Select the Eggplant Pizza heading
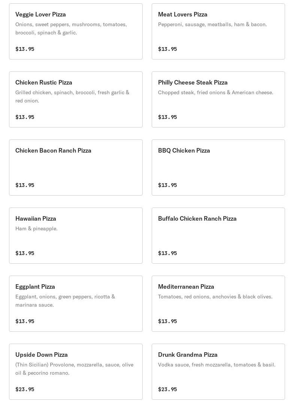 pyautogui.click(x=35, y=287)
